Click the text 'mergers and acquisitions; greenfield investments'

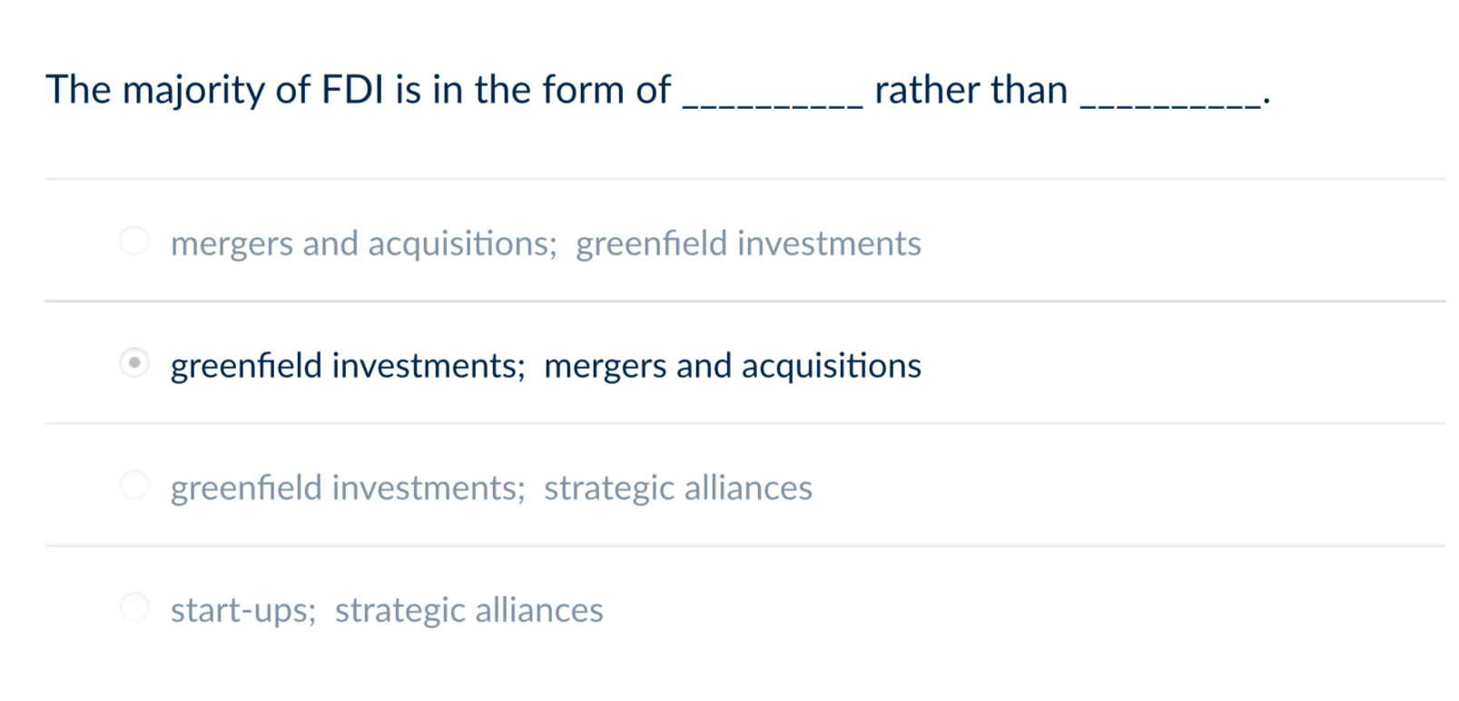click(545, 242)
